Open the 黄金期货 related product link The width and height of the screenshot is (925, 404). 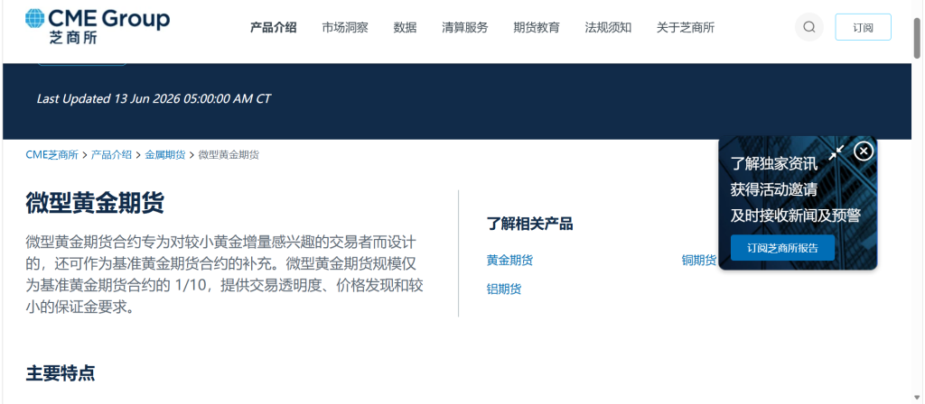click(x=509, y=261)
